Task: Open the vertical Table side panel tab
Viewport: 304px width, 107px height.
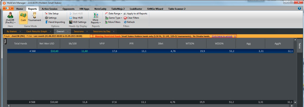Action: (x=299, y=46)
